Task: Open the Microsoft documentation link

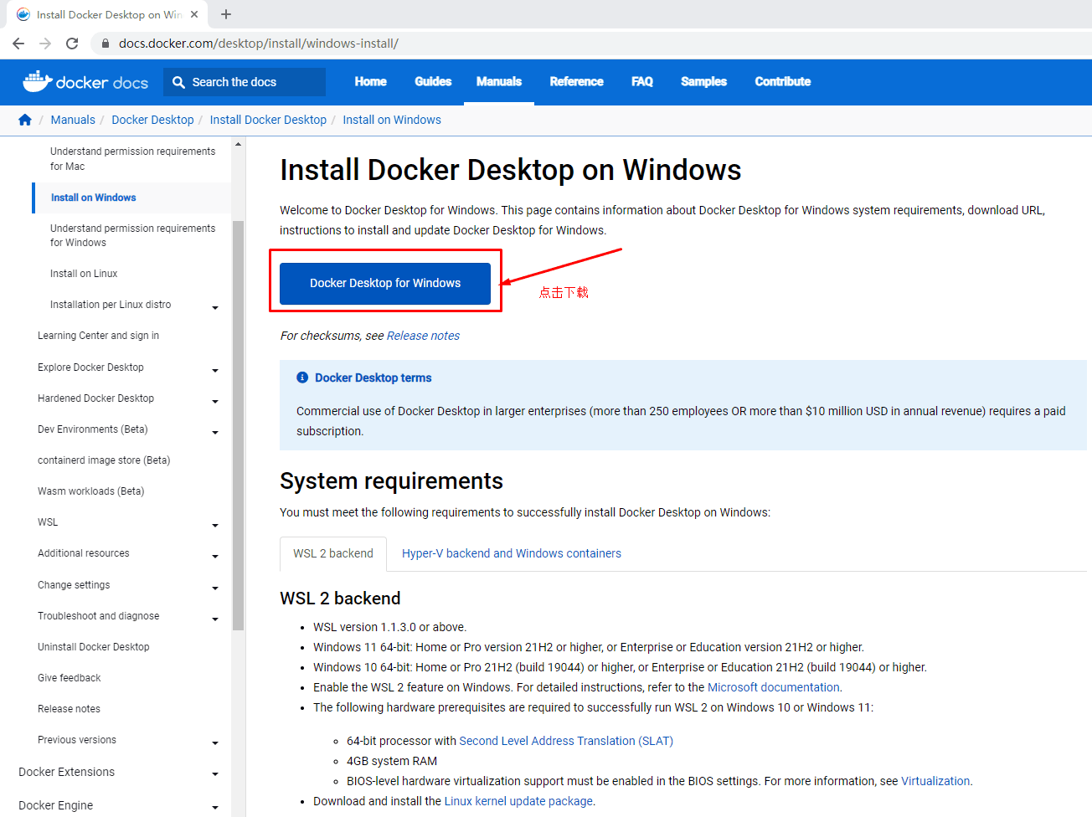Action: (774, 687)
